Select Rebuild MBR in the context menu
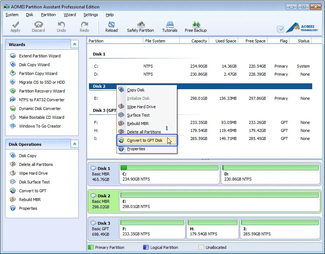 tap(147, 124)
